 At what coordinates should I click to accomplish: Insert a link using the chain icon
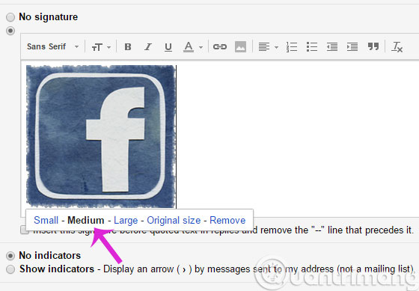coord(220,47)
